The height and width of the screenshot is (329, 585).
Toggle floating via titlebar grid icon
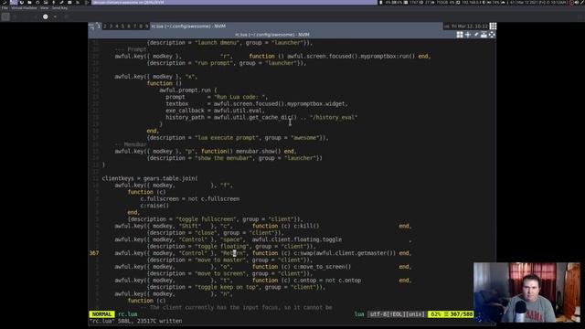pyautogui.click(x=460, y=35)
